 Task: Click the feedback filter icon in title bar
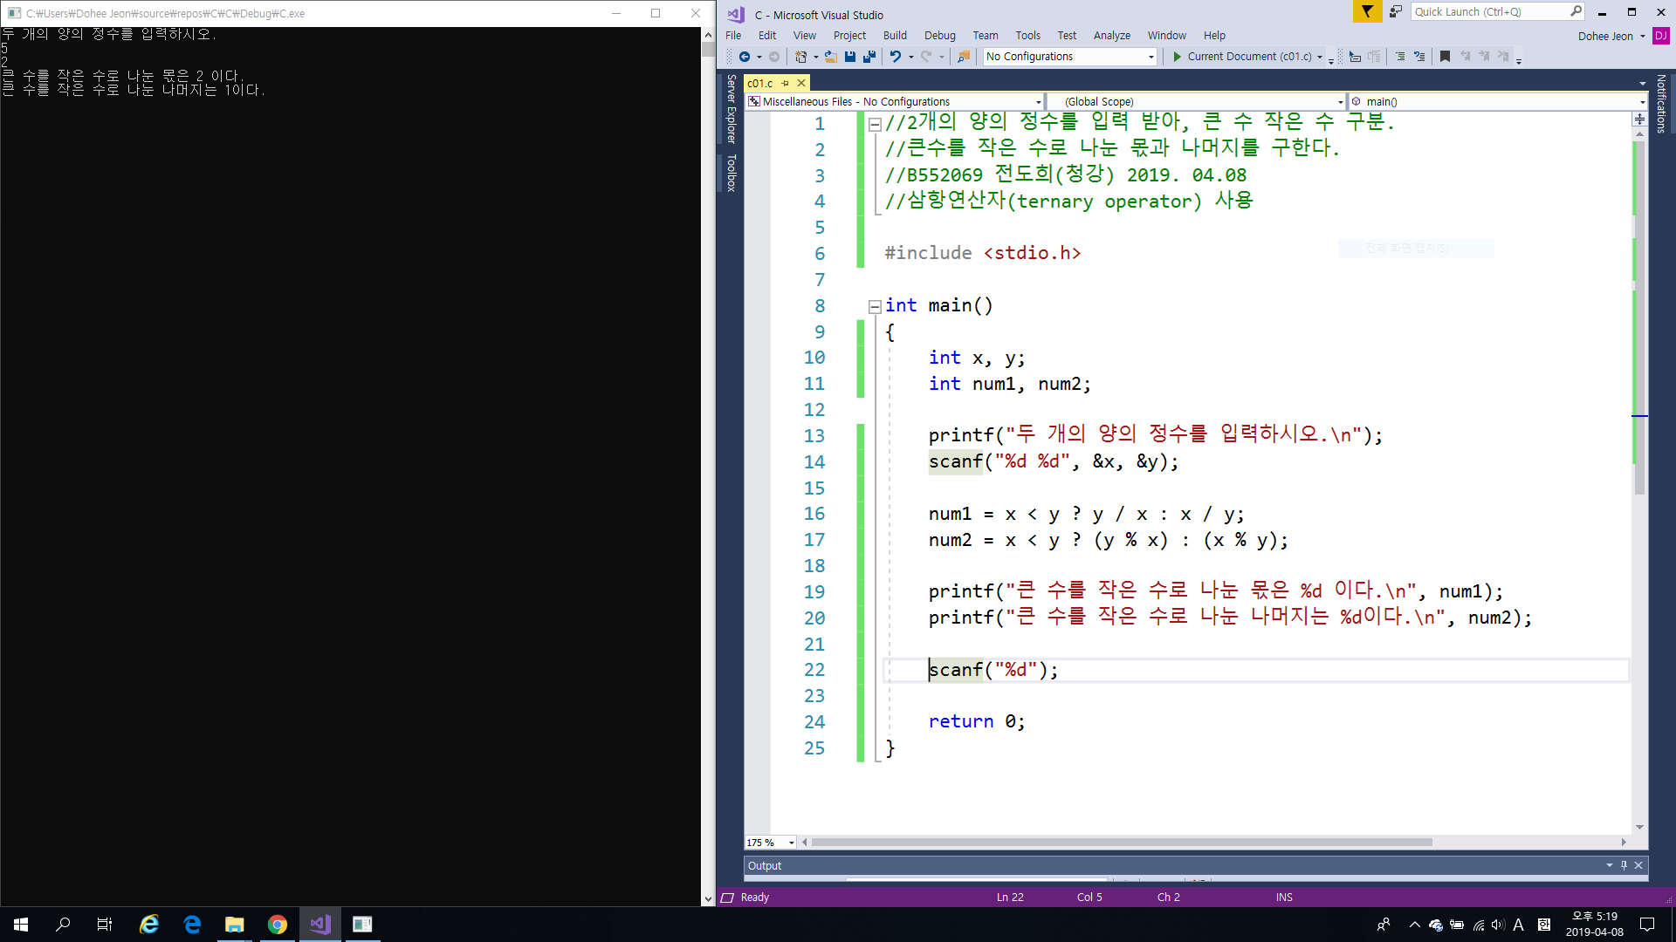pyautogui.click(x=1367, y=11)
